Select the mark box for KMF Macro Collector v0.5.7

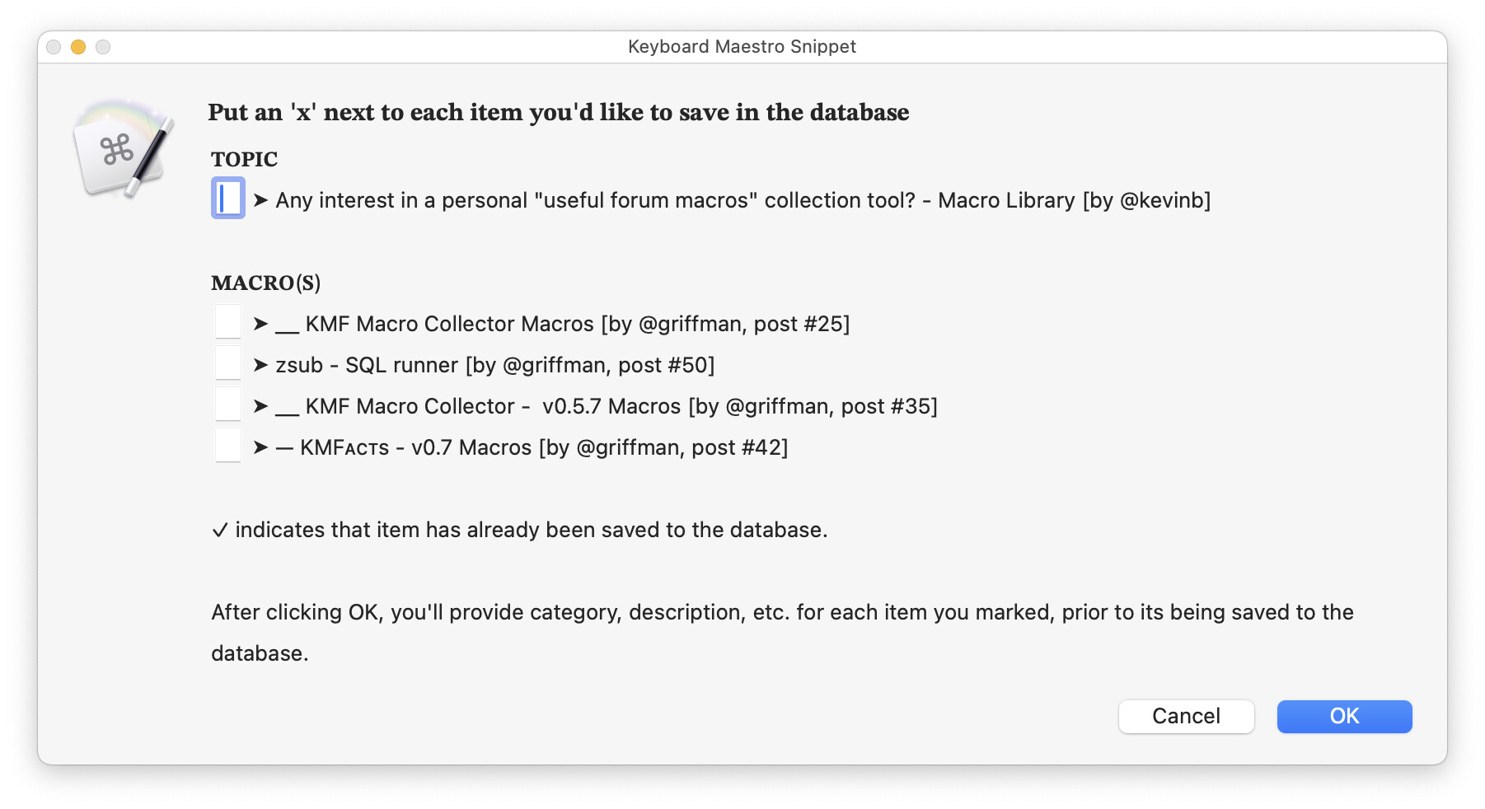click(228, 404)
